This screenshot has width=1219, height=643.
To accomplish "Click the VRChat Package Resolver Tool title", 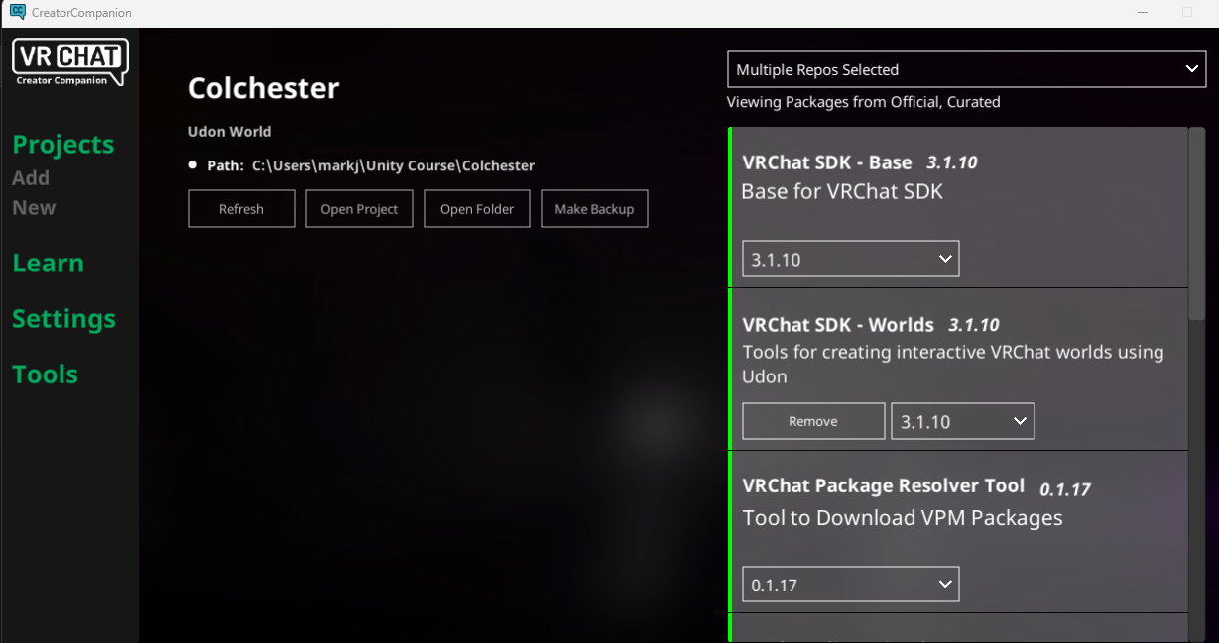I will [884, 486].
